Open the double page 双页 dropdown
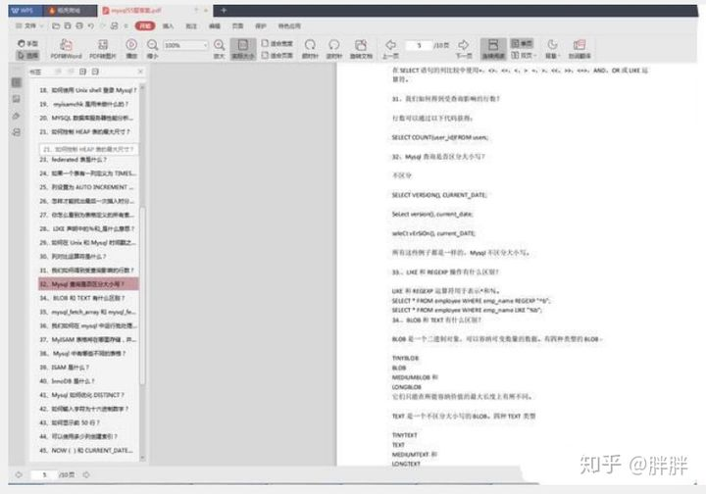 tap(524, 55)
